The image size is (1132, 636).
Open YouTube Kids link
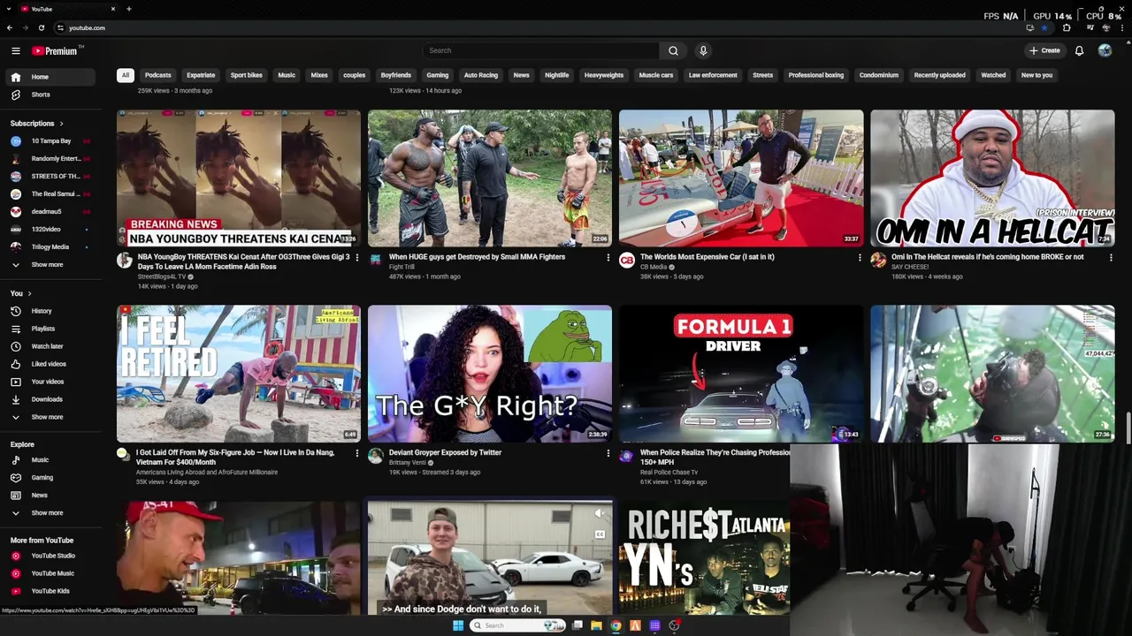point(52,591)
